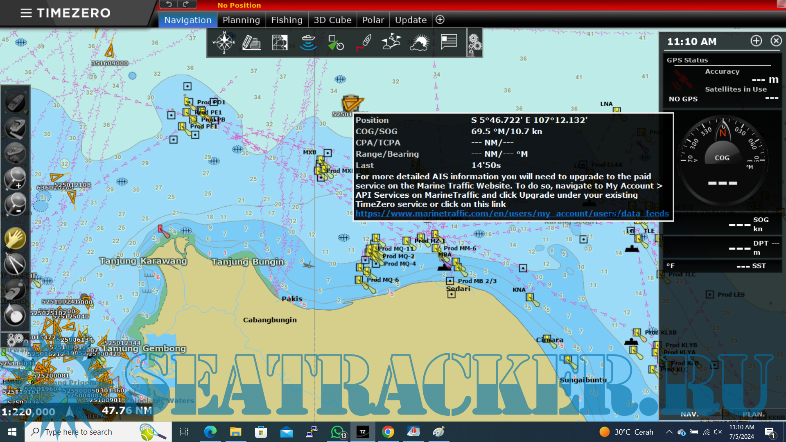Viewport: 786px width, 442px height.
Task: Open the weather overlay icon
Action: (420, 42)
